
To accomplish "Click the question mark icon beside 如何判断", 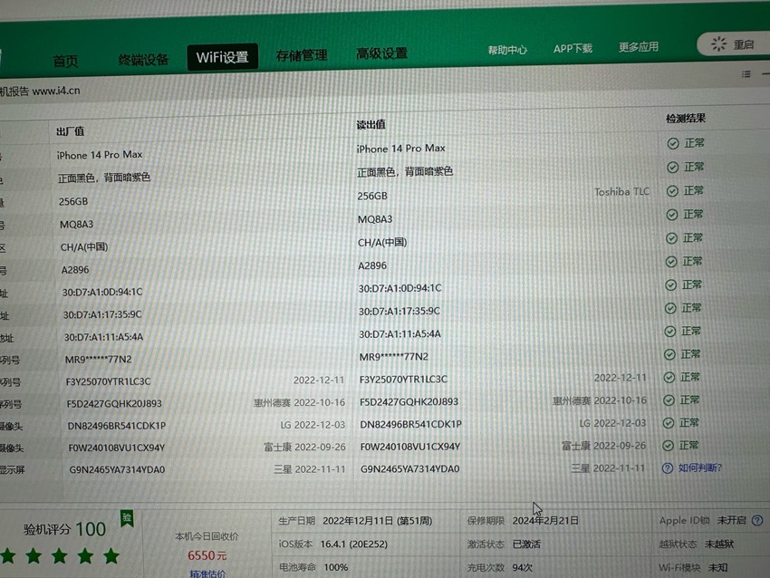I will click(x=667, y=468).
